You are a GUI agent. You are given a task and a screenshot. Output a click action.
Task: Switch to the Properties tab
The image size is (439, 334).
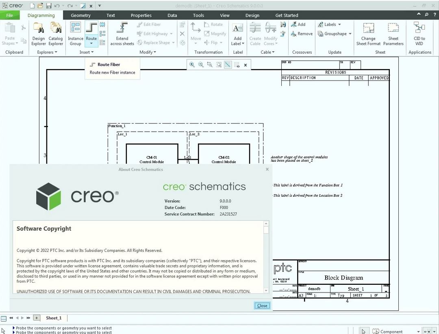coord(141,15)
